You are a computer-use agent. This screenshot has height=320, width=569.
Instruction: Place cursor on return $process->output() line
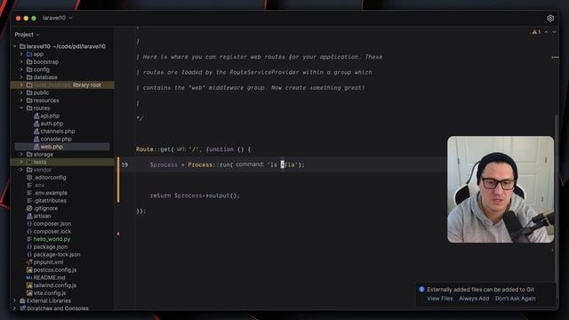pos(195,196)
